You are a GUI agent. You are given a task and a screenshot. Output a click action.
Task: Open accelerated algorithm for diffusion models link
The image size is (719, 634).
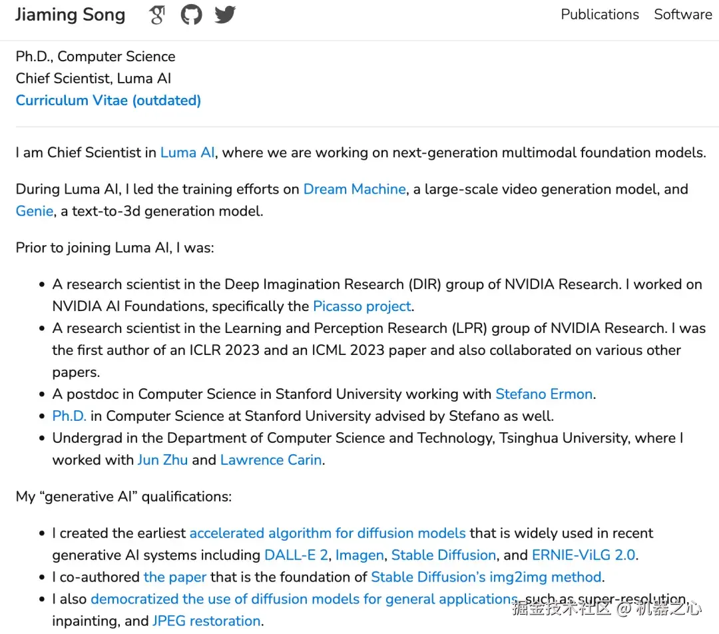pyautogui.click(x=328, y=533)
